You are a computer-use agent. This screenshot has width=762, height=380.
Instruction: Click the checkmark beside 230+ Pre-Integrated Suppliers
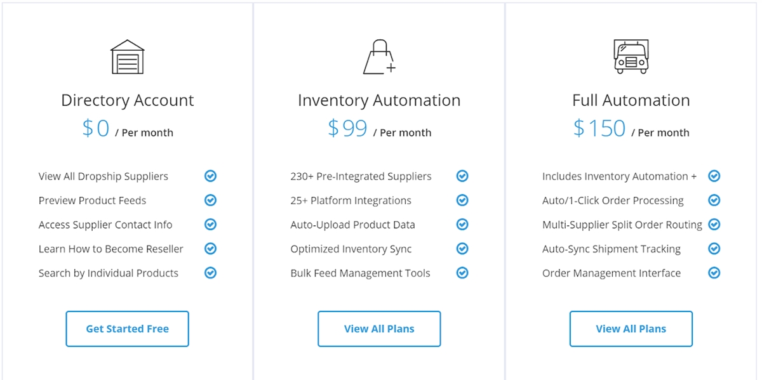(x=462, y=176)
